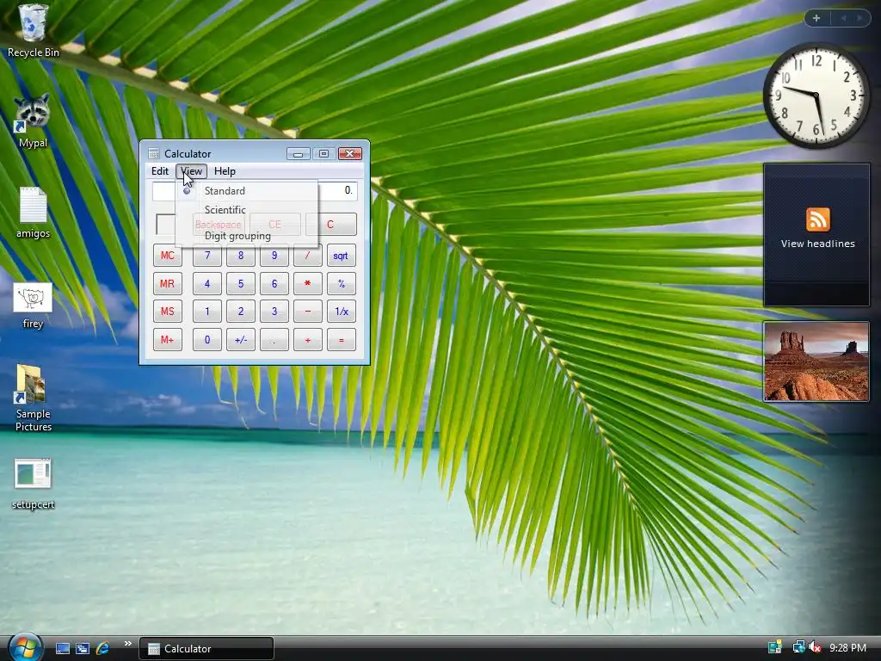The image size is (881, 661).
Task: Click the sqrt button
Action: click(x=341, y=256)
